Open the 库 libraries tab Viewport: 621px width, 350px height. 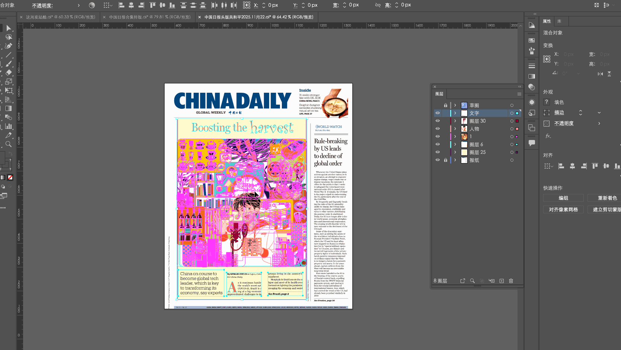click(x=559, y=21)
